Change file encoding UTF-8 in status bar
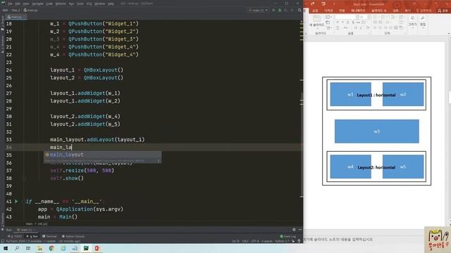The image size is (451, 253). click(255, 241)
